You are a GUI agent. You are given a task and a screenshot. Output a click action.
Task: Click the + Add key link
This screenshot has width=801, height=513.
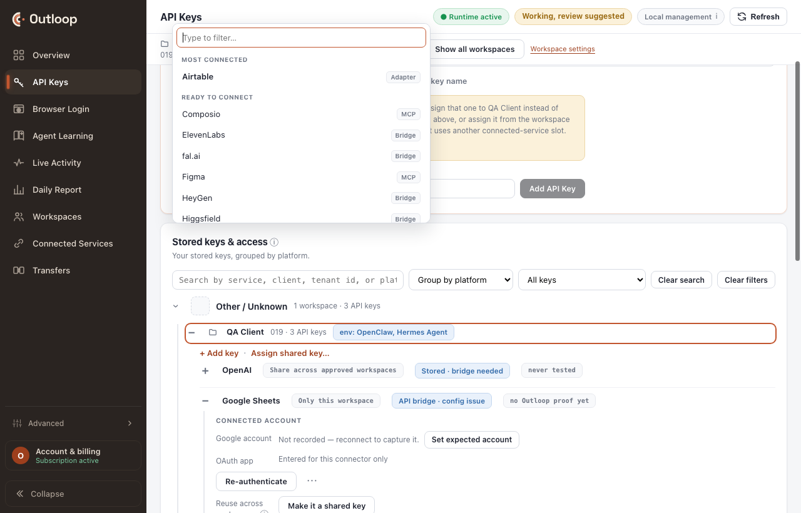click(x=219, y=353)
